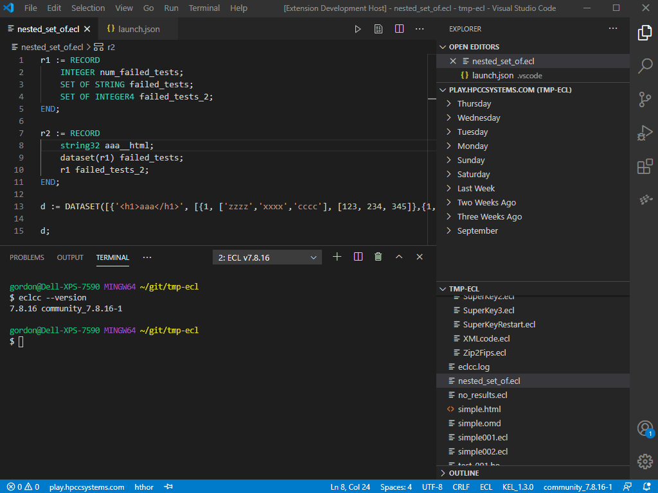Split the editor to the right
This screenshot has height=493, width=658.
[x=399, y=29]
